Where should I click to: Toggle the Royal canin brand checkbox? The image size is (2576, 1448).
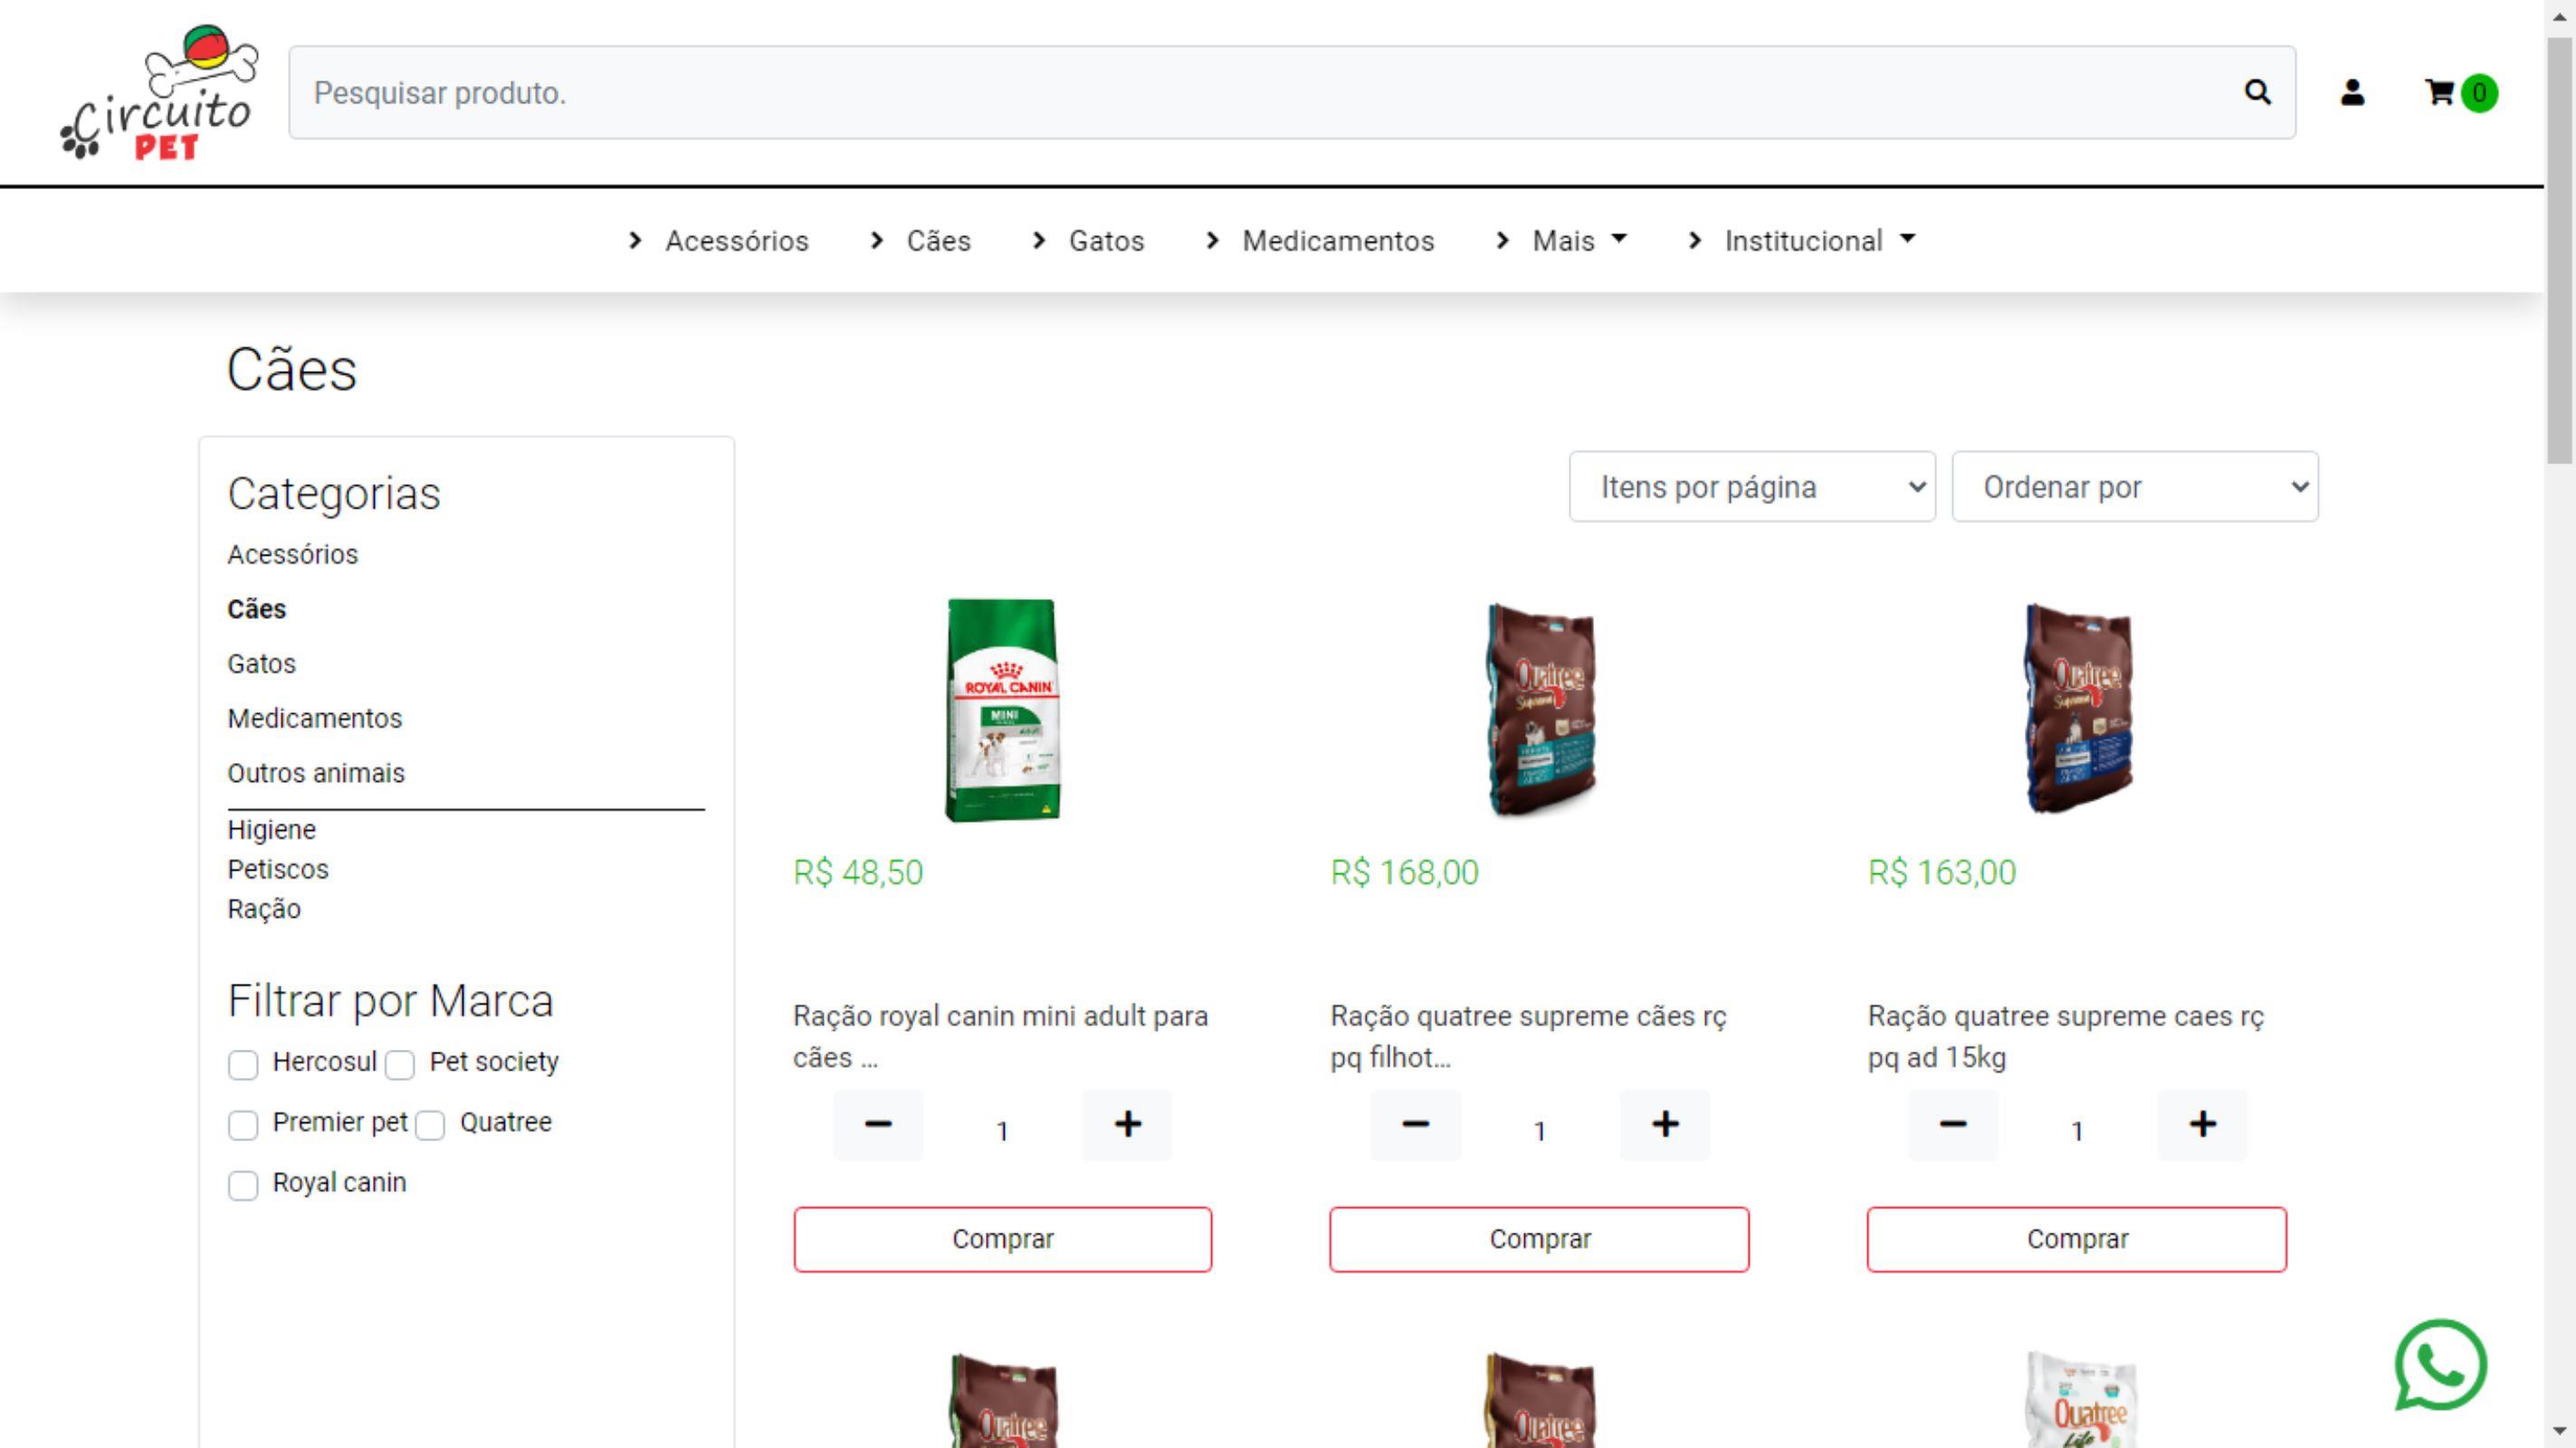click(x=243, y=1185)
